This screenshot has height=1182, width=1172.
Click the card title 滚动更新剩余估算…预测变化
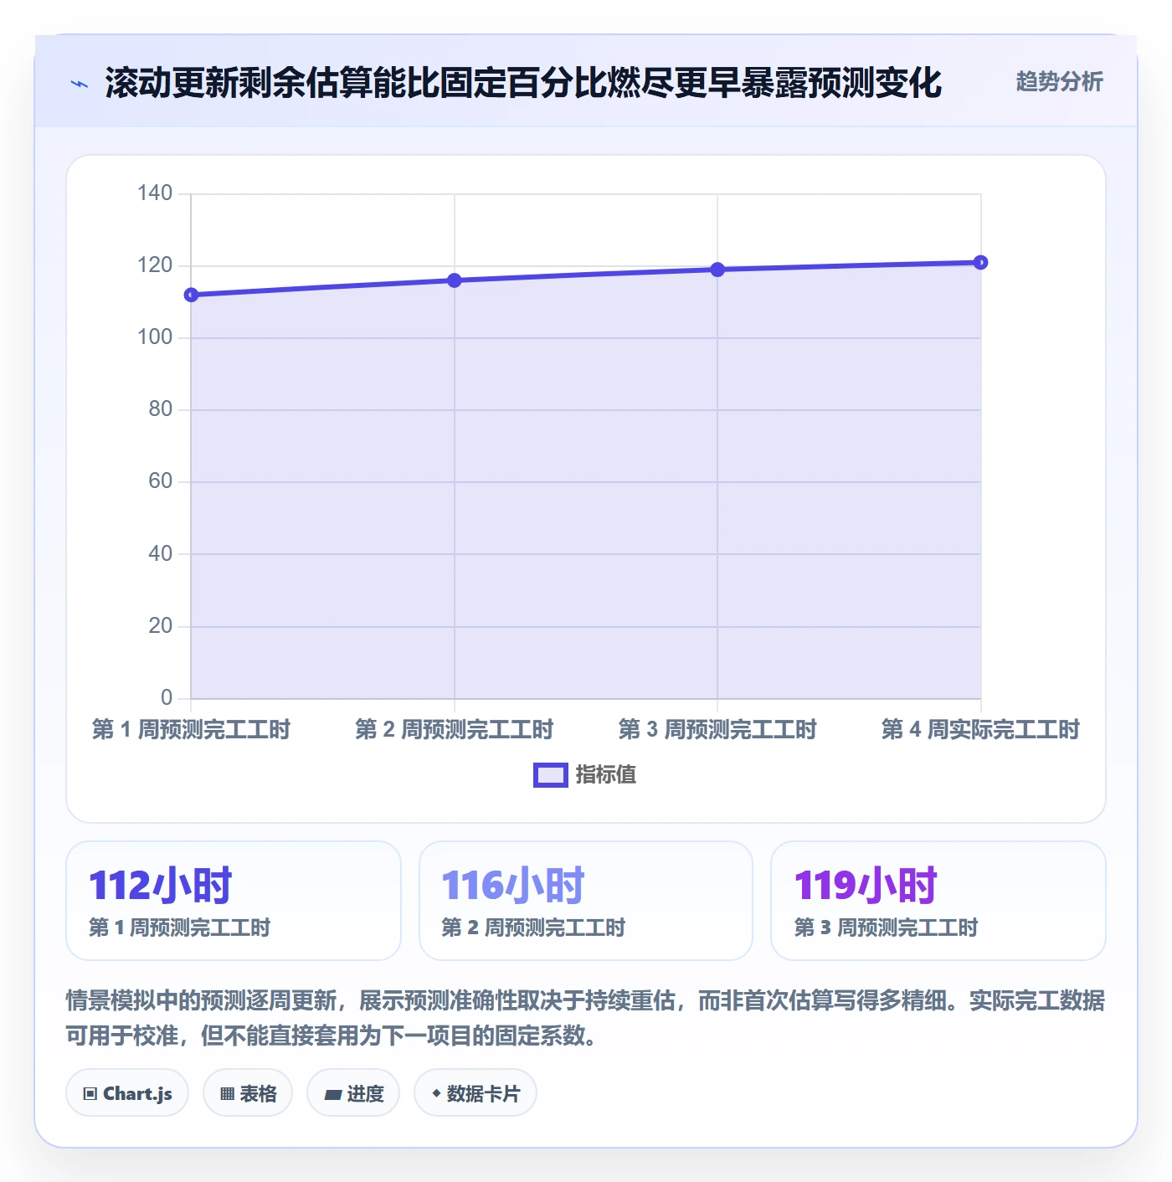pos(523,83)
